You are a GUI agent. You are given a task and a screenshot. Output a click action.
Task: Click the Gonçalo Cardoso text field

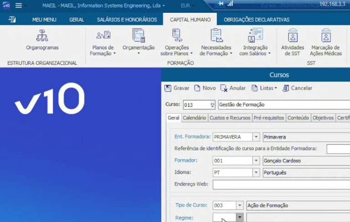pyautogui.click(x=306, y=160)
